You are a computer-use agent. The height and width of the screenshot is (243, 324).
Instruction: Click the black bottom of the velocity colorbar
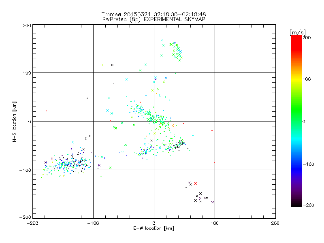pos(296,204)
